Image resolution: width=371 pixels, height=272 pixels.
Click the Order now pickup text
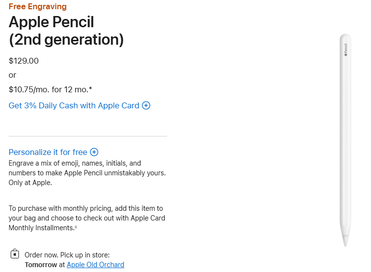pos(67,255)
